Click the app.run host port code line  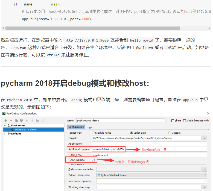(x=56, y=19)
